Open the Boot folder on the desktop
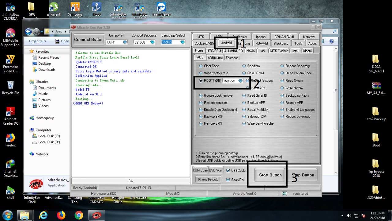 click(376, 140)
